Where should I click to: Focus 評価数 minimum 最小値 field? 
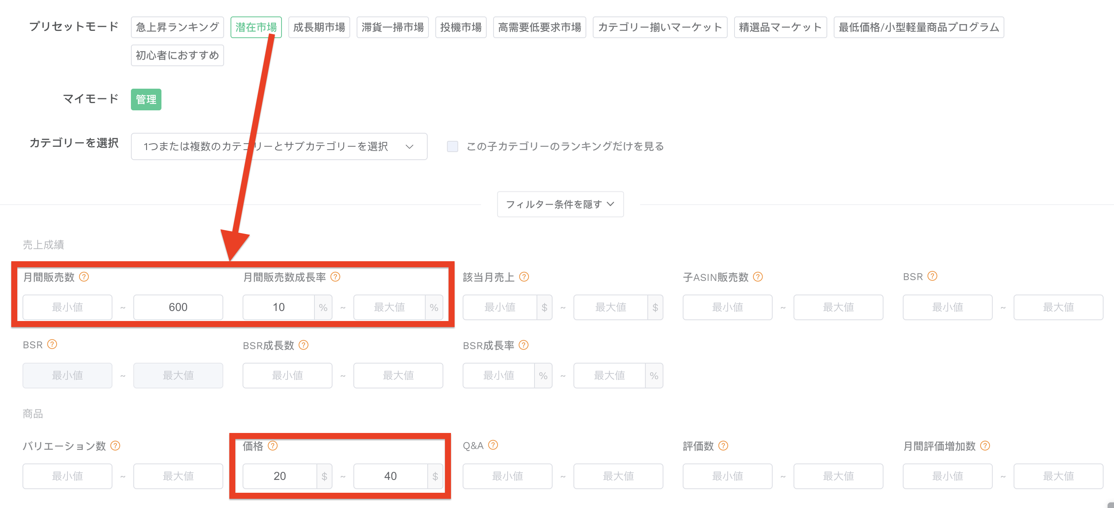coord(728,476)
